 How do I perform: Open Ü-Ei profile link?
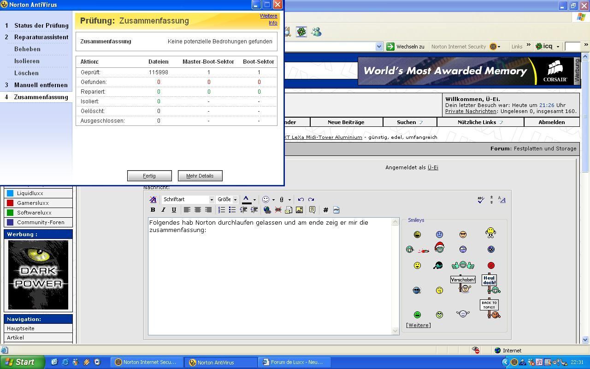pos(433,167)
